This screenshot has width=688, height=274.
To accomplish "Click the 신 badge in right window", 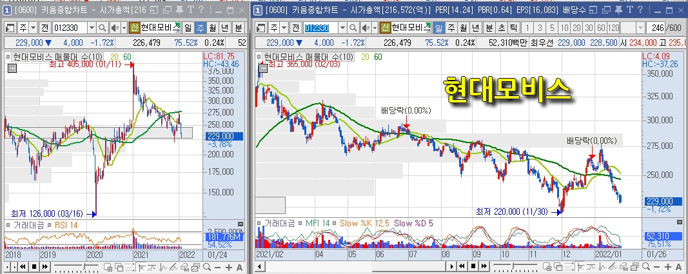I will [x=385, y=28].
